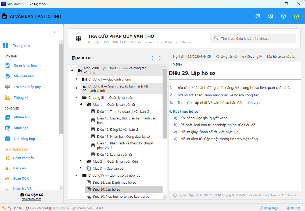Open Quản lý tài liệu menu item
Viewport: 305px width, 211px height.
coord(25,65)
